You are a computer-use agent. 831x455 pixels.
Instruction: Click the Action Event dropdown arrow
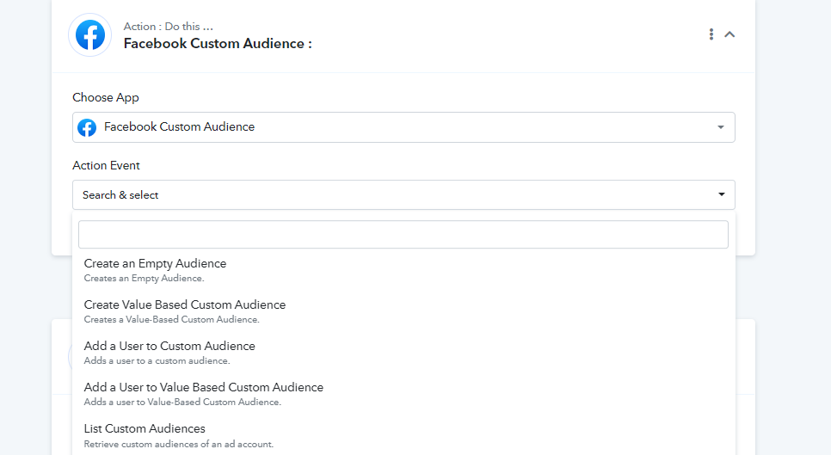point(721,194)
